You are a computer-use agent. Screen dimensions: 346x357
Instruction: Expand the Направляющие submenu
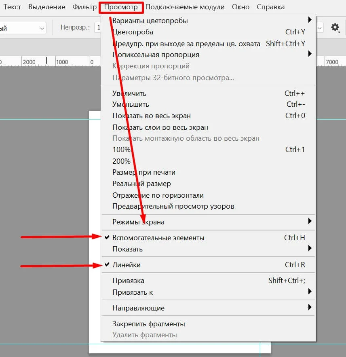pos(138,308)
